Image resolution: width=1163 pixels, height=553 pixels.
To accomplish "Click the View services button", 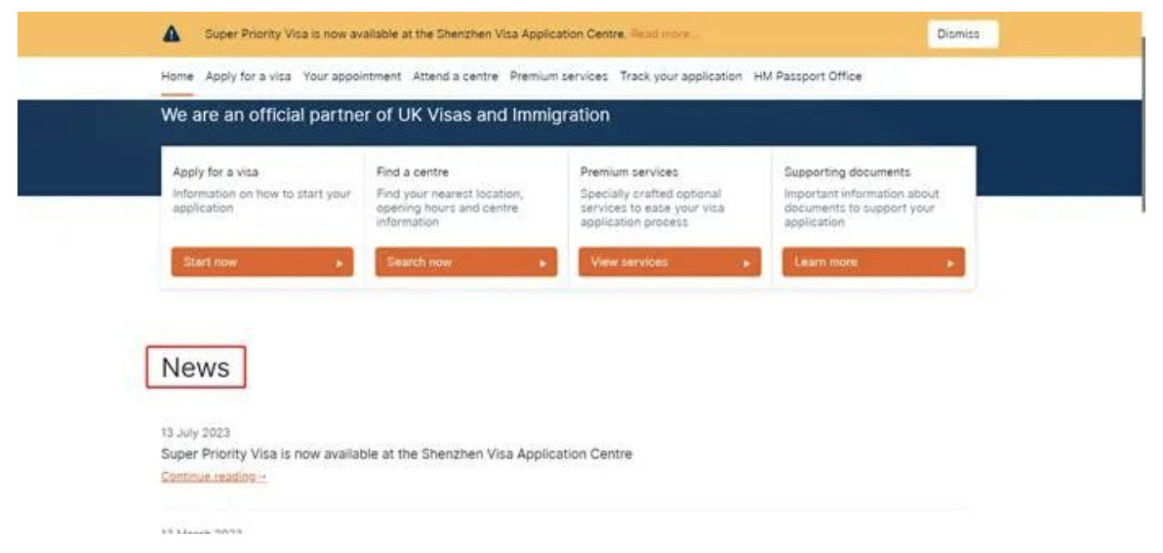I will [670, 262].
